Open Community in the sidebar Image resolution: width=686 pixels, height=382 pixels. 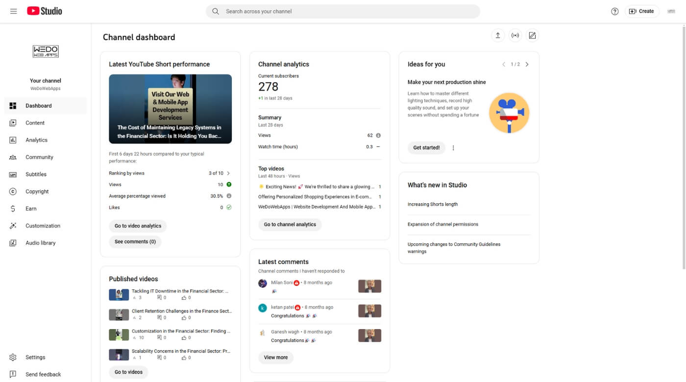tap(46, 157)
